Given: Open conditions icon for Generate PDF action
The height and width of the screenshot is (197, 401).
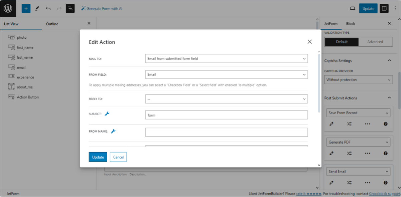Looking at the screenshot, I should pos(349,153).
